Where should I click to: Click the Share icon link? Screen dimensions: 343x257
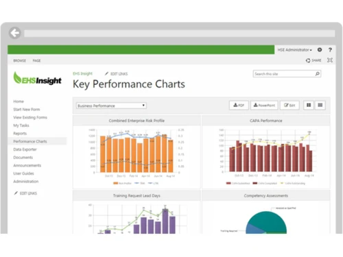[x=314, y=60]
